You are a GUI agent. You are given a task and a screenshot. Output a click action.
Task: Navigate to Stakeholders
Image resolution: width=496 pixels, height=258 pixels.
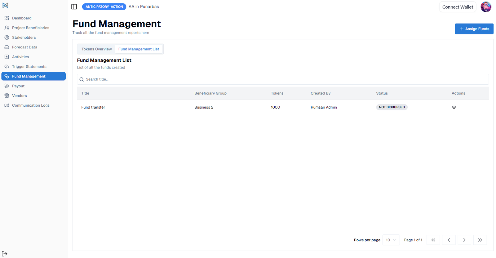(x=33, y=38)
